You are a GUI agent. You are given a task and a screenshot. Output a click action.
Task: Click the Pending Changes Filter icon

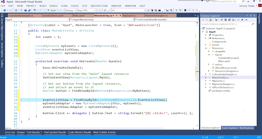point(216,20)
